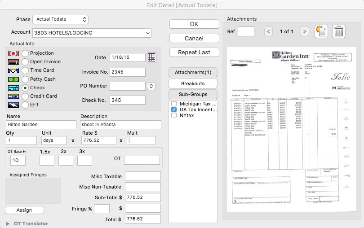Screen dimensions: 364x228
Task: Open the Account combo box arrow
Action: [x=147, y=33]
